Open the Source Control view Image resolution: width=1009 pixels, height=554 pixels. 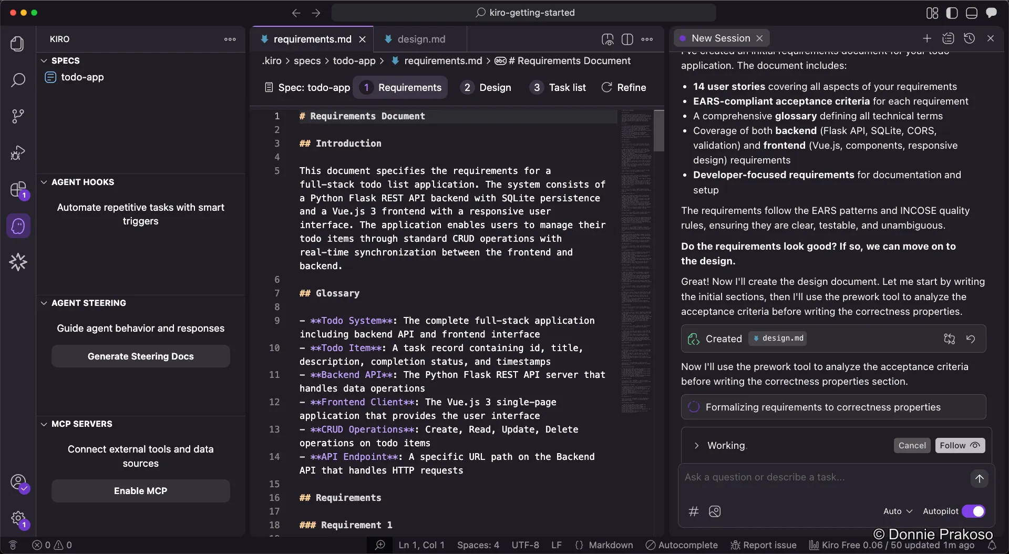pos(18,116)
